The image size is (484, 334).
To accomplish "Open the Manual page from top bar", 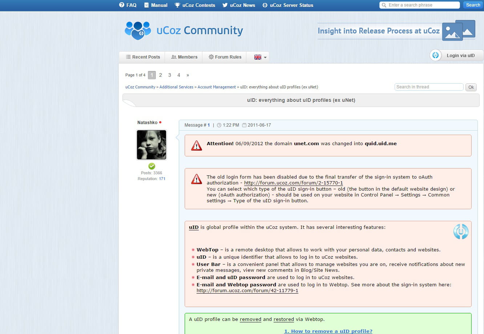I will coord(156,5).
